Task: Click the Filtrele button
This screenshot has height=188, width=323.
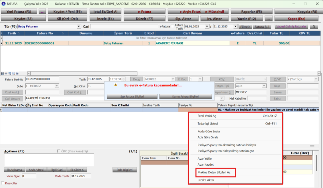Action: pos(245,27)
